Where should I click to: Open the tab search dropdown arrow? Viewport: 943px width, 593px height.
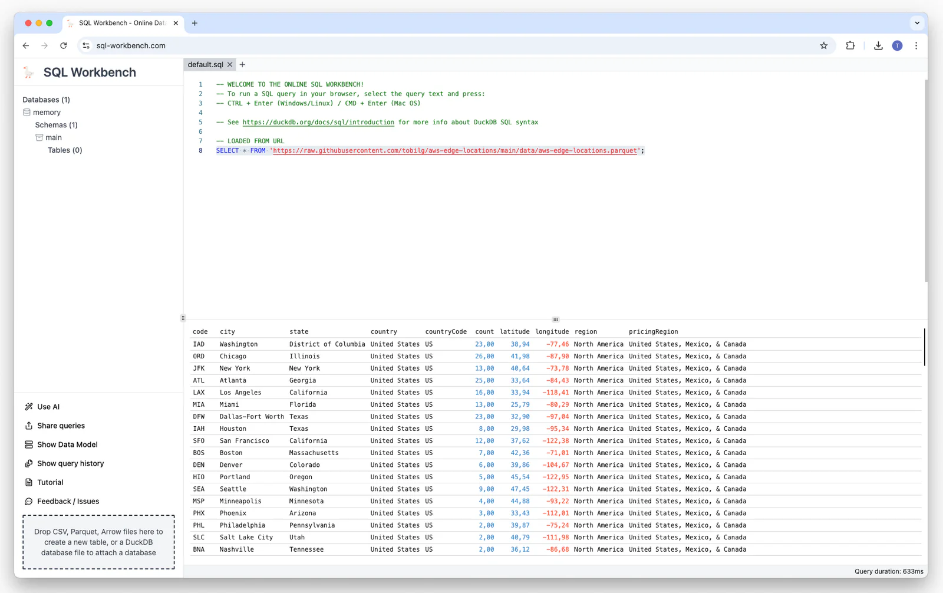[x=917, y=23]
